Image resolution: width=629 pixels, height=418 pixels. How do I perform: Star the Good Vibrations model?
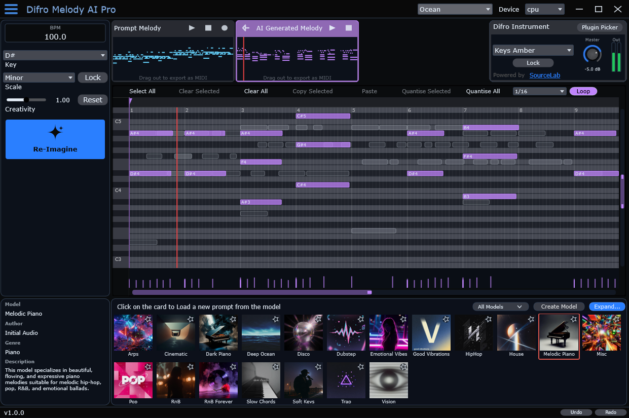(446, 319)
